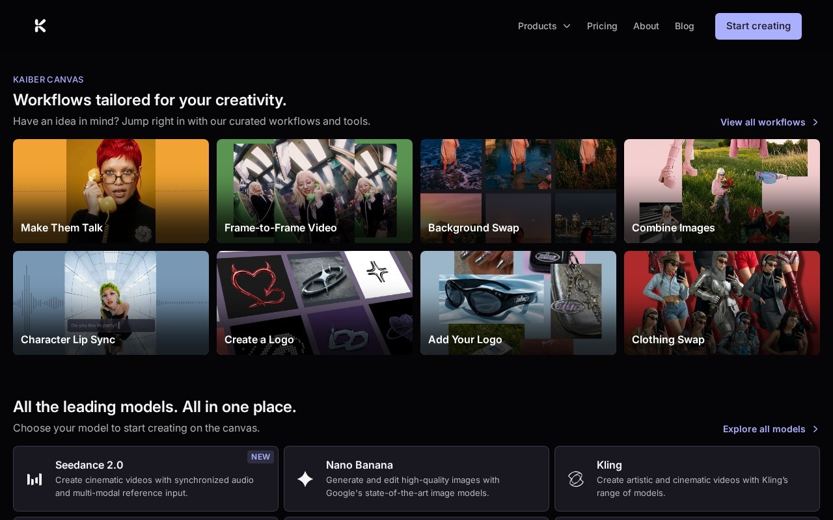Click the chevron beside Explore all models

[x=815, y=429]
